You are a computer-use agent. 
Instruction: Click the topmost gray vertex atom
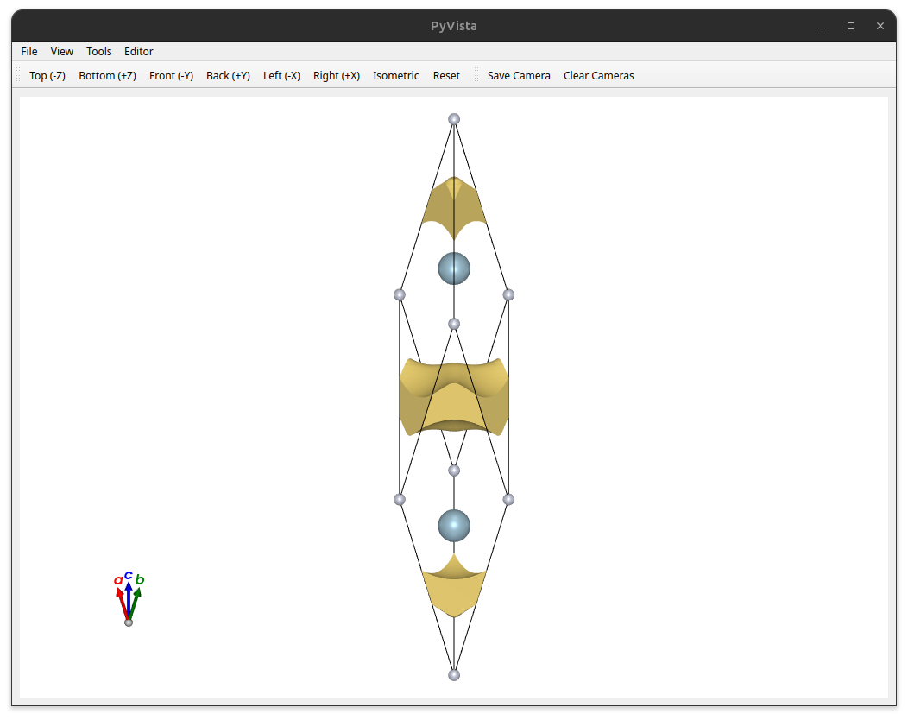[x=454, y=119]
